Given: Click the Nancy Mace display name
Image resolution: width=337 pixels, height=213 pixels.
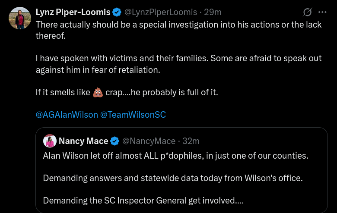Looking at the screenshot, I should pos(83,141).
